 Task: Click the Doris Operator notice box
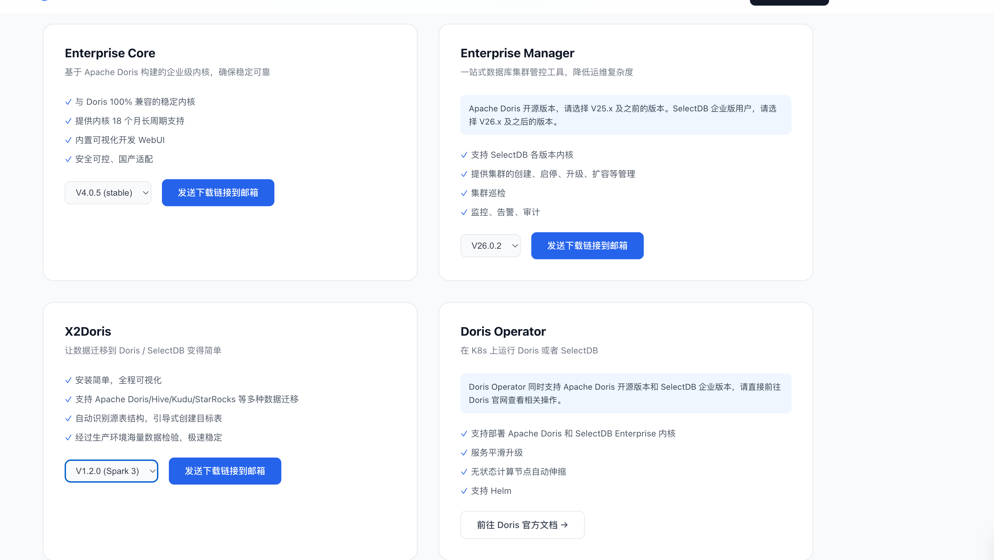626,393
